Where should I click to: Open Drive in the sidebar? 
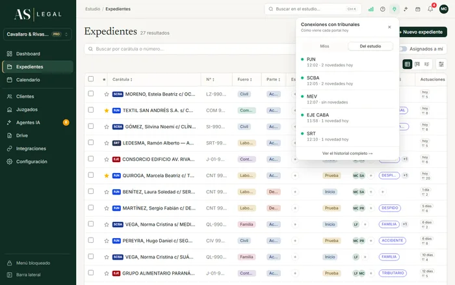(x=38, y=136)
